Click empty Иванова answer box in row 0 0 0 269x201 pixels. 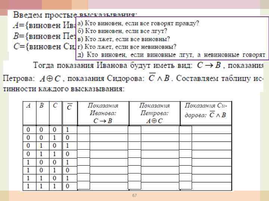pyautogui.click(x=84, y=130)
